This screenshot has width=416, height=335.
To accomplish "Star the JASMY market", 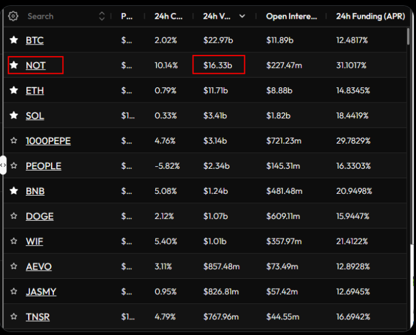I will pyautogui.click(x=14, y=292).
